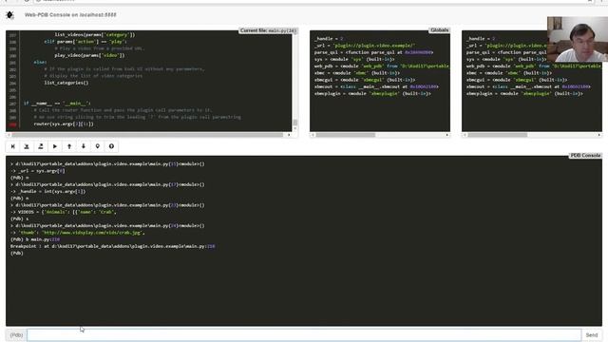The image size is (608, 342).
Task: Click the Breakpoint 1 at message in console
Action: [x=112, y=246]
